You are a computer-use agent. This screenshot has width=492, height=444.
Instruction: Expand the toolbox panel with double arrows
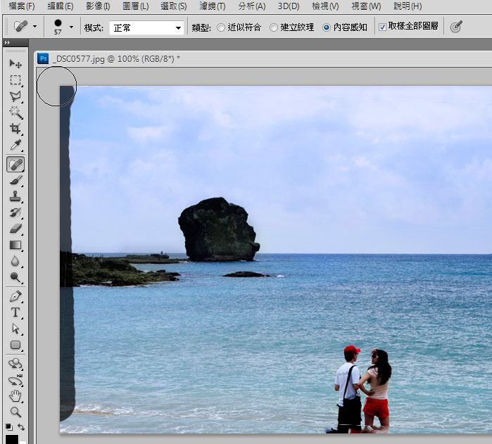click(x=7, y=42)
